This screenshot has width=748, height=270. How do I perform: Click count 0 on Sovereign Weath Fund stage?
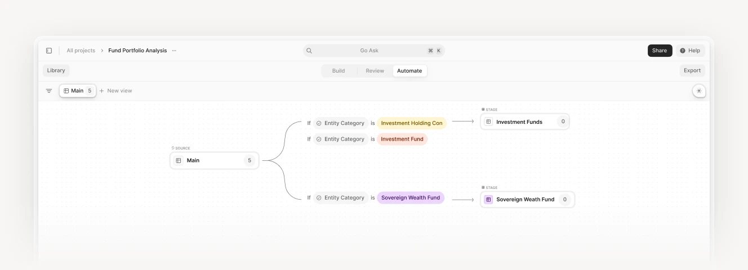(566, 199)
